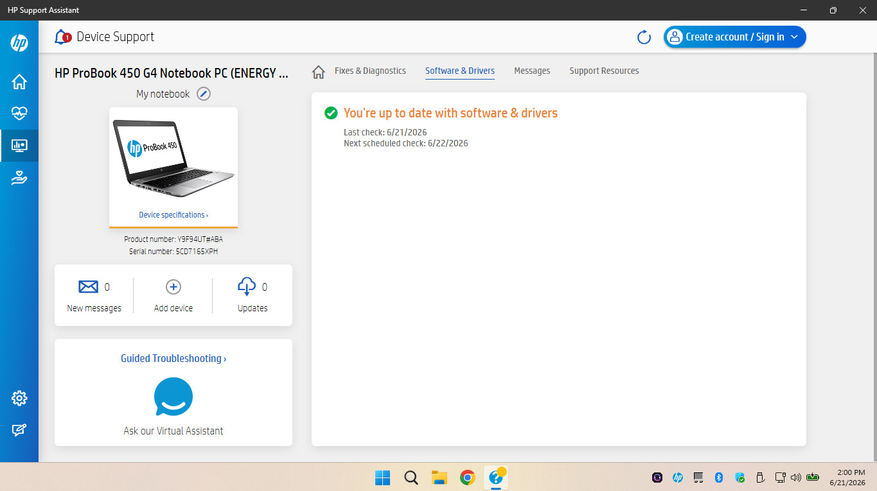Select the Device Support monitor sidebar icon

19,146
